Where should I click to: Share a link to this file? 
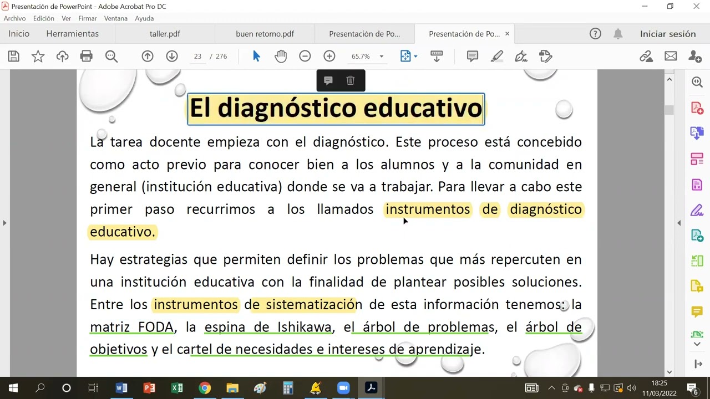point(646,56)
